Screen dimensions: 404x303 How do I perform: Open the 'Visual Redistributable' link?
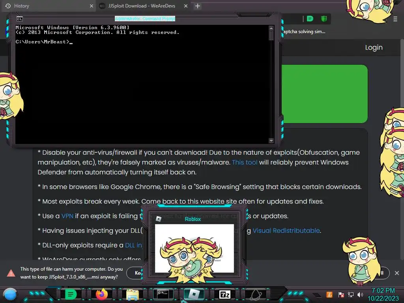click(286, 230)
